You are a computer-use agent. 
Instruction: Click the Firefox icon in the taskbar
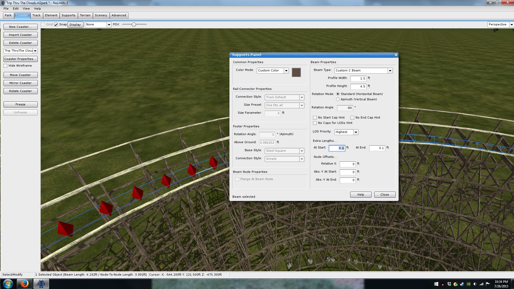(x=24, y=284)
